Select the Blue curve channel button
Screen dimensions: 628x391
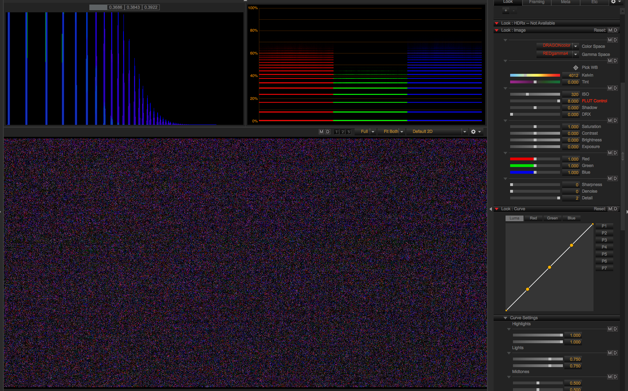point(571,218)
